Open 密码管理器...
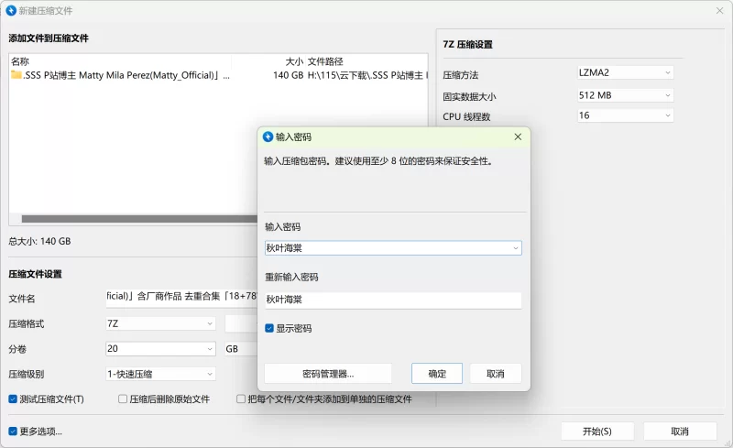 [328, 374]
